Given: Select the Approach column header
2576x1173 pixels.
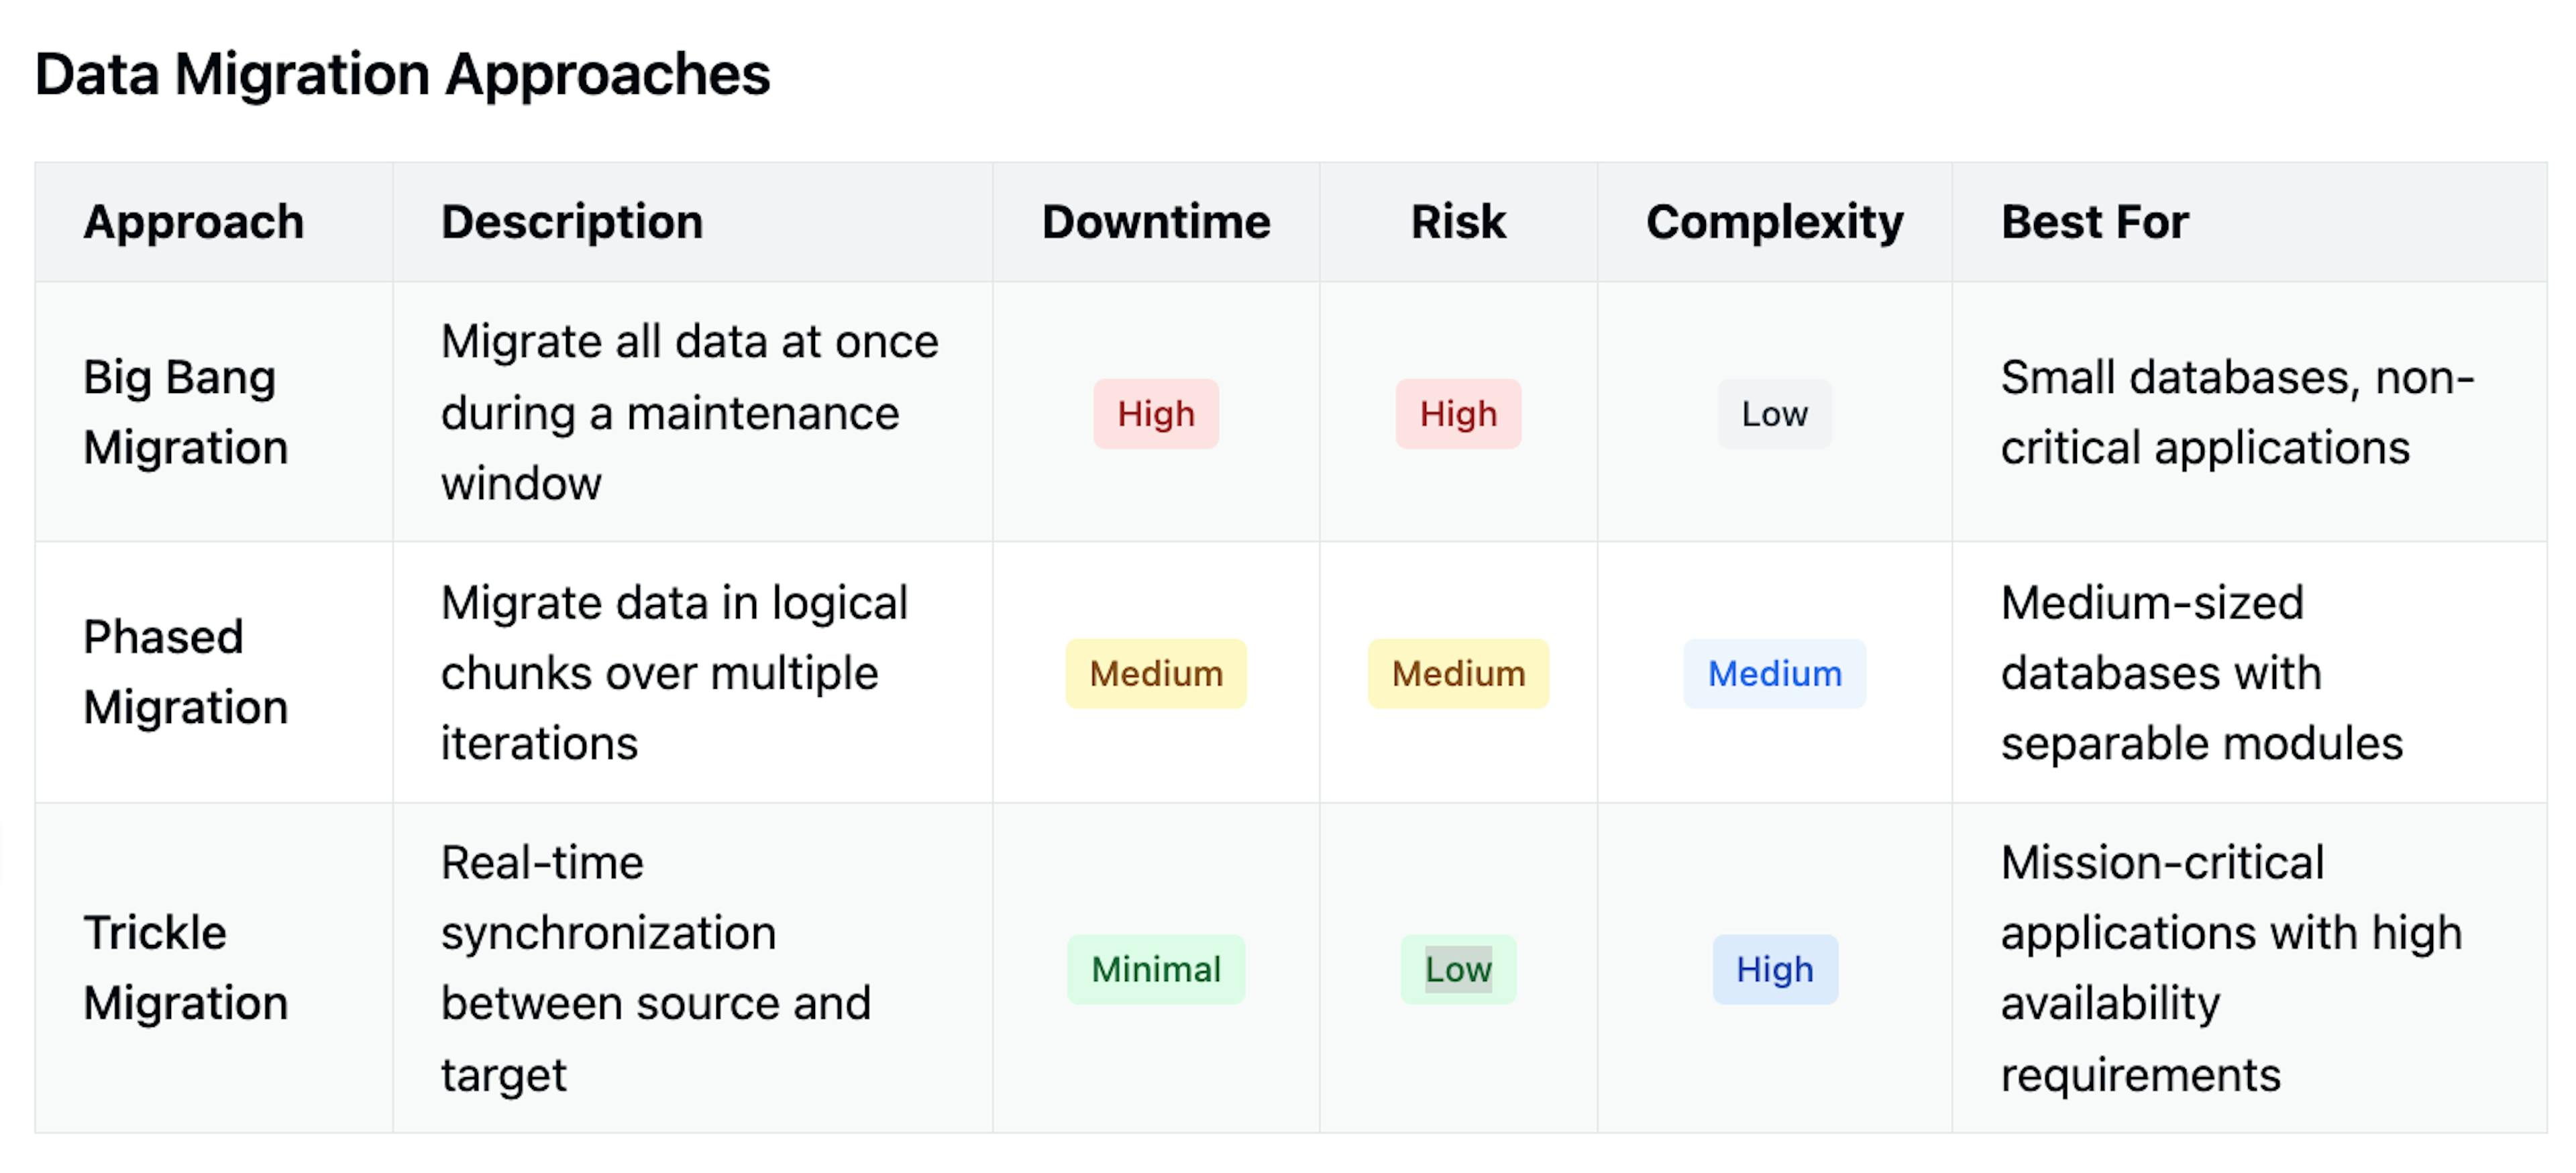Looking at the screenshot, I should coord(193,222).
